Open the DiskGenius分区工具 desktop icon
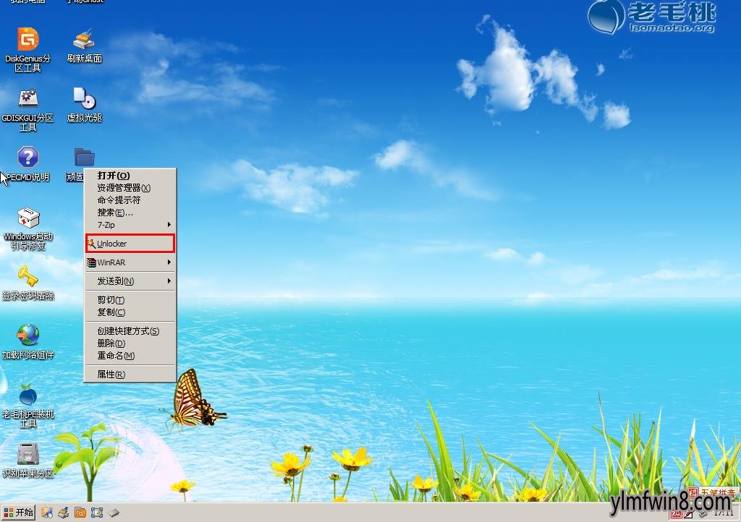This screenshot has height=522, width=741. click(x=28, y=49)
